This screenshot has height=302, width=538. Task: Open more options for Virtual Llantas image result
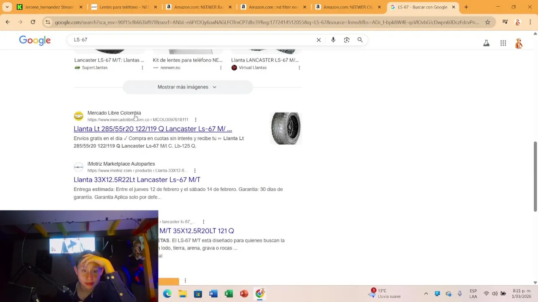[x=299, y=68]
